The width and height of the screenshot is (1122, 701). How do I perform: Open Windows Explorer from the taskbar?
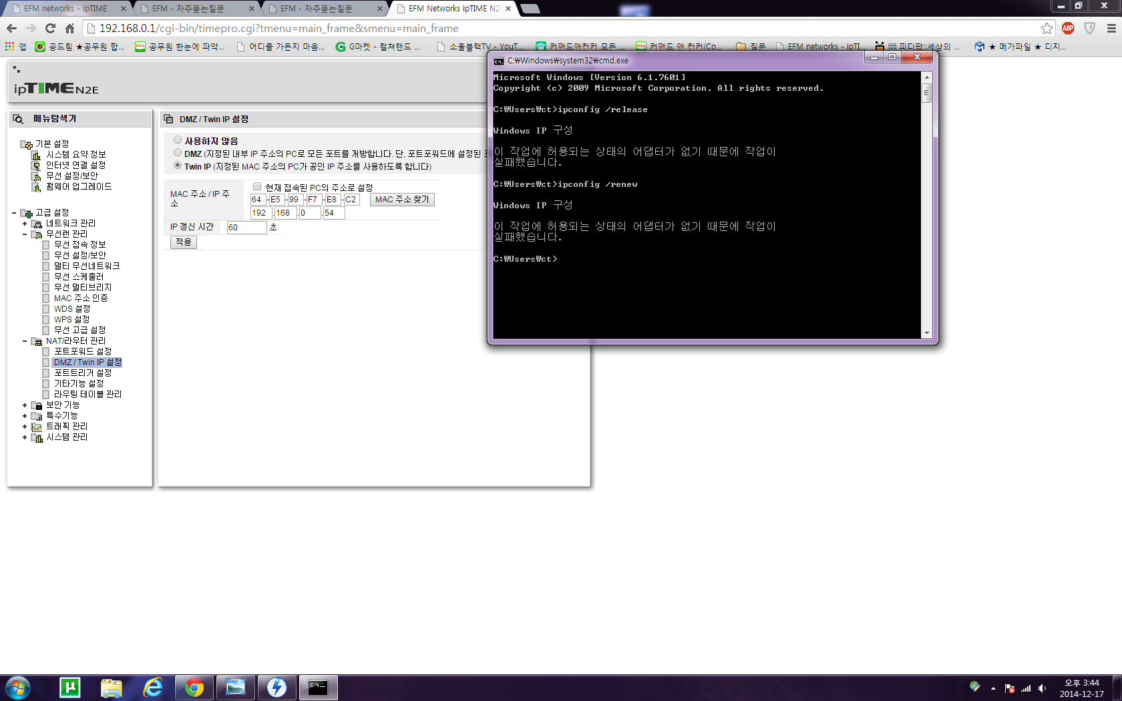coord(112,687)
